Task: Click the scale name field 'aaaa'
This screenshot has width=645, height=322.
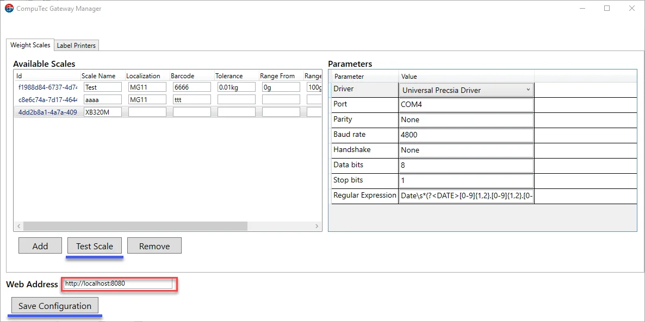Action: [x=103, y=100]
